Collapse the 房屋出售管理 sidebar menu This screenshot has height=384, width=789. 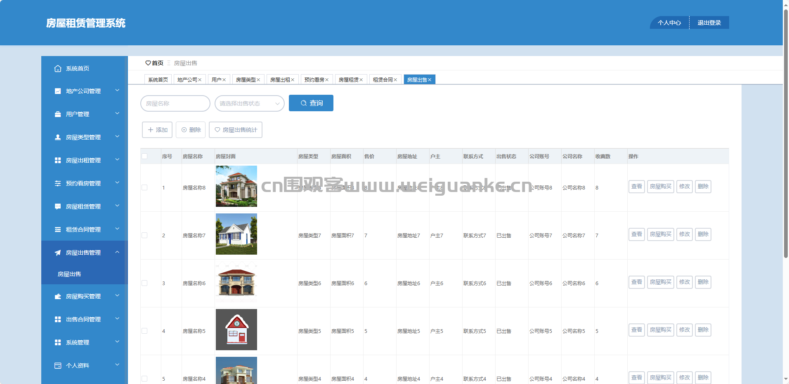click(x=117, y=252)
